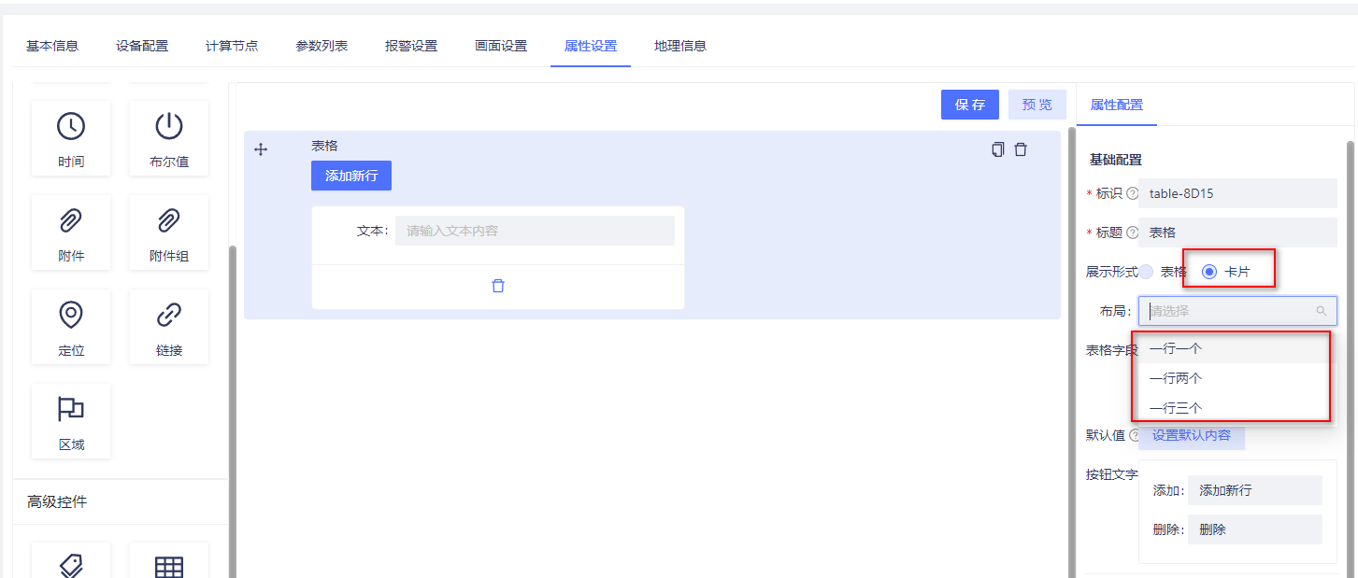Image resolution: width=1358 pixels, height=578 pixels.
Task: Copy the 表格 component with the copy icon
Action: tap(998, 149)
